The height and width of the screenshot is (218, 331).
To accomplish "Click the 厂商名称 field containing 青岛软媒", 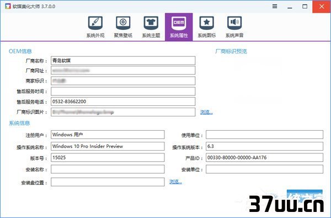I will tap(123, 61).
